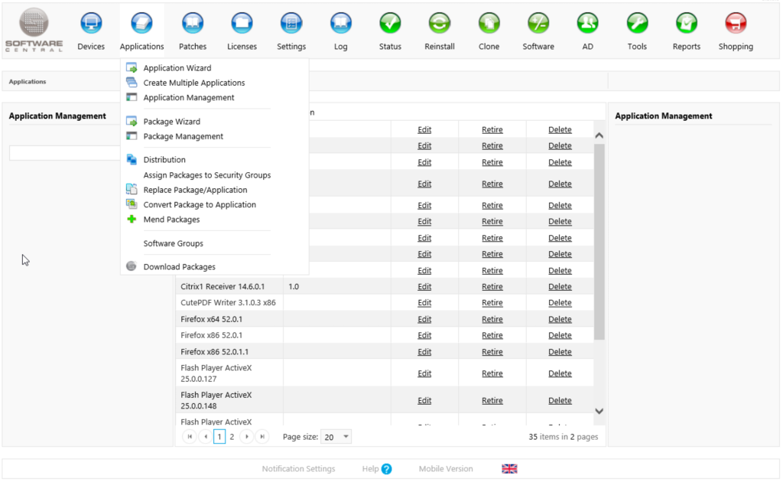
Task: Open the Clone toolbar icon
Action: tap(489, 23)
